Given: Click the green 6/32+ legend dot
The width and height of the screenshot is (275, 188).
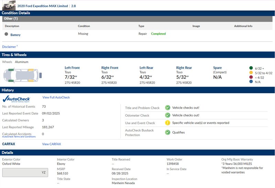Looking at the screenshot, I should click(251, 68).
